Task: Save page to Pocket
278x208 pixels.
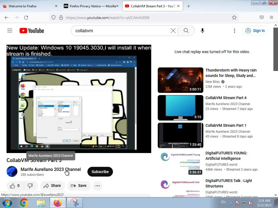Action: coord(262,17)
